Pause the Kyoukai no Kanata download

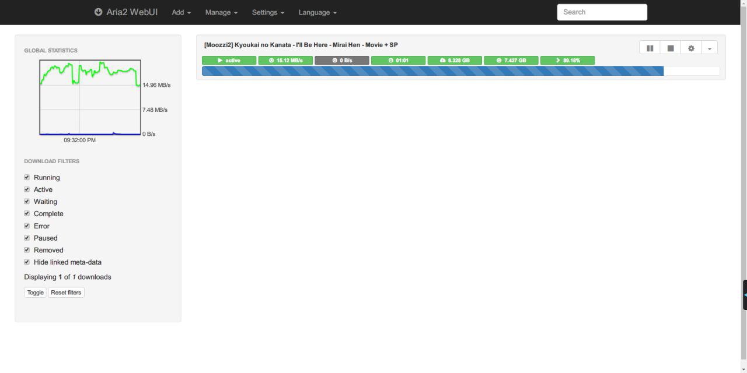[650, 48]
